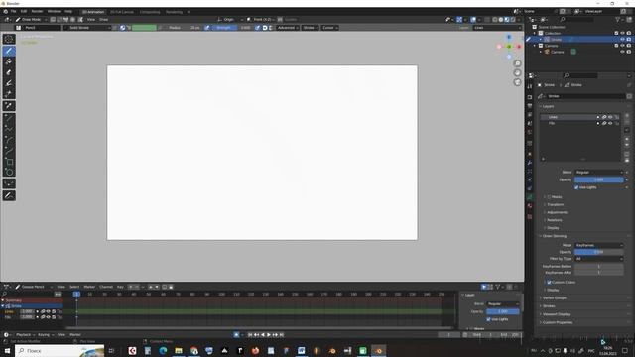Click the viewport zoom magnifier gizmo
This screenshot has width=635, height=357.
(x=517, y=63)
